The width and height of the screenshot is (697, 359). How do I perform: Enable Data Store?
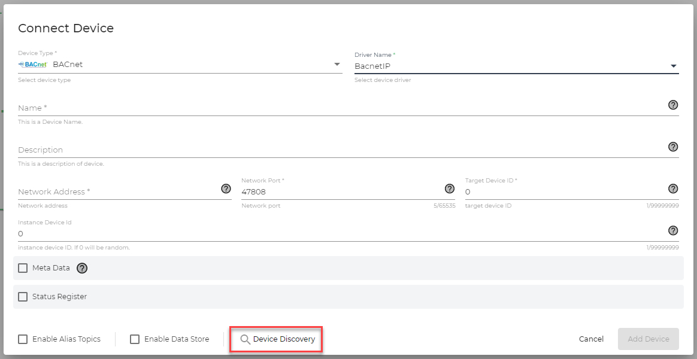point(135,339)
